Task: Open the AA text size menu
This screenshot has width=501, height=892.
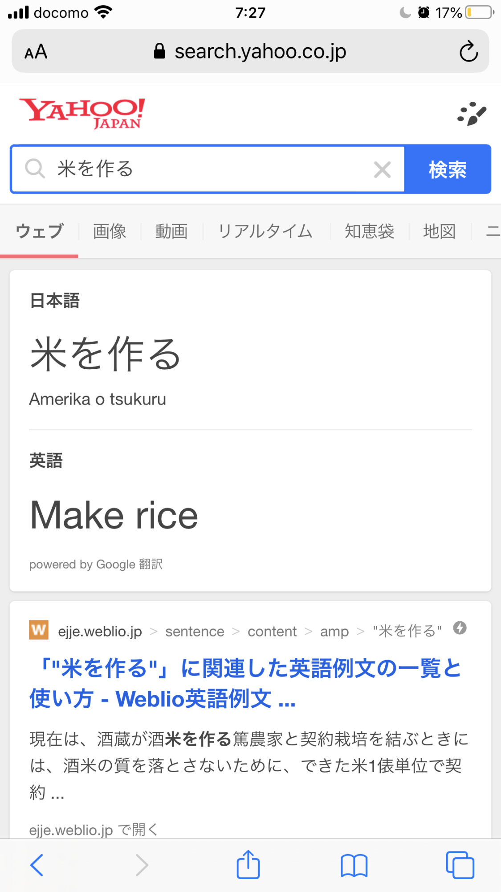Action: click(x=36, y=52)
